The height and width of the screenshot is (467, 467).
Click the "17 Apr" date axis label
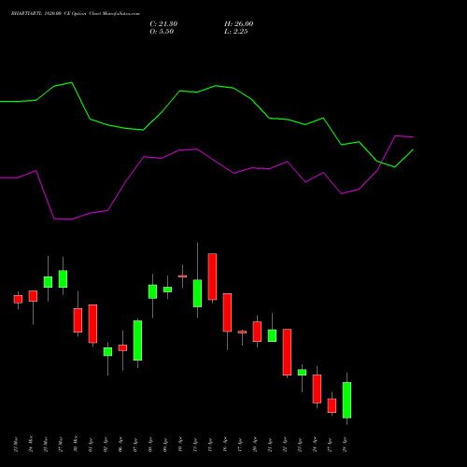[240, 445]
